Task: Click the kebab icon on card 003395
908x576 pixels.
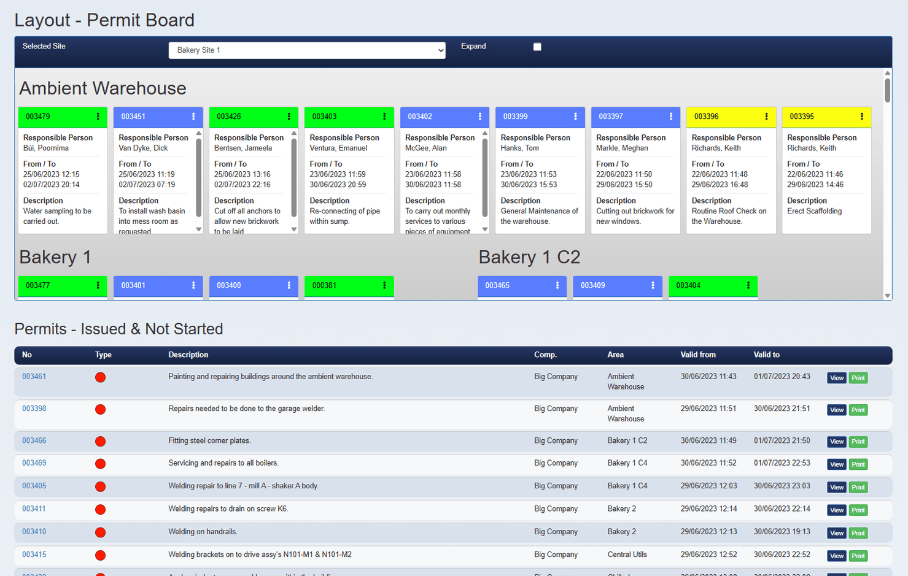Action: (x=863, y=117)
